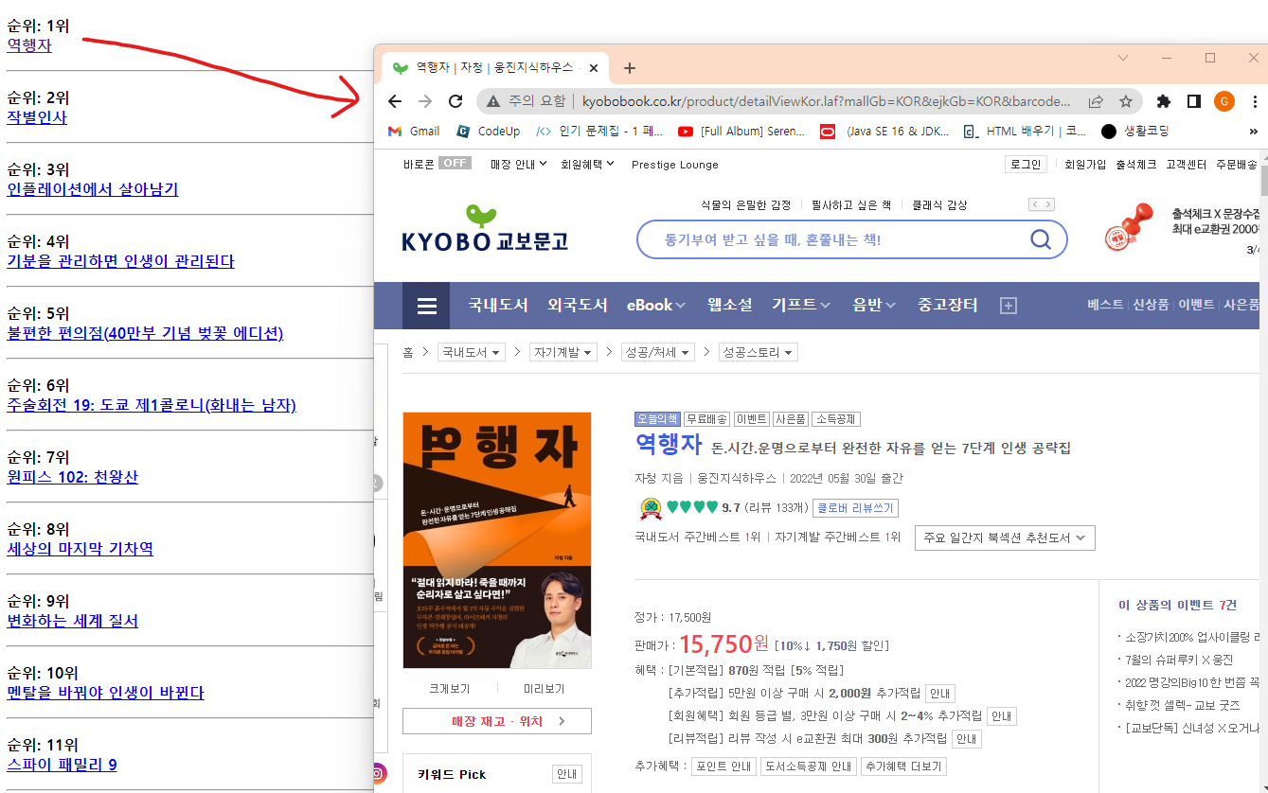Click the Instagram icon at page bottom-left
Viewport: 1268px width, 793px height.
coord(378,774)
